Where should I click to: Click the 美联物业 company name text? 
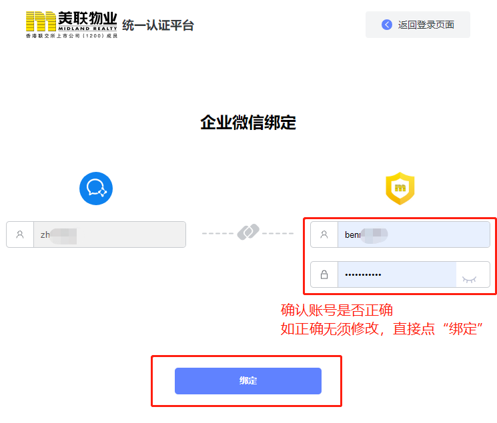click(87, 18)
